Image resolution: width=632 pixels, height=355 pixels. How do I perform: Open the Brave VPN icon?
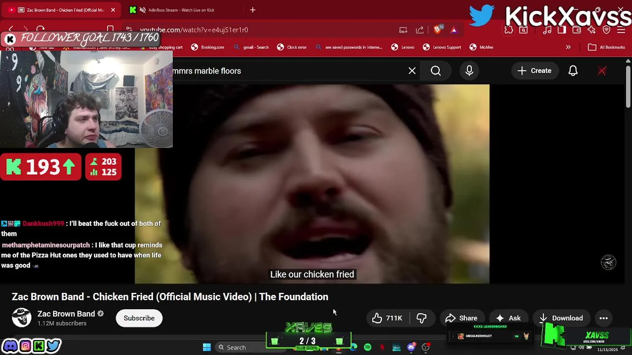(607, 30)
